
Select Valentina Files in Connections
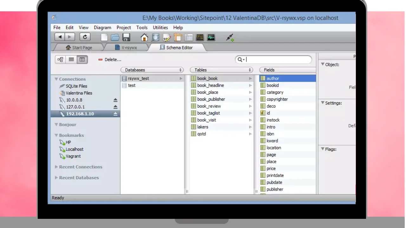point(85,93)
